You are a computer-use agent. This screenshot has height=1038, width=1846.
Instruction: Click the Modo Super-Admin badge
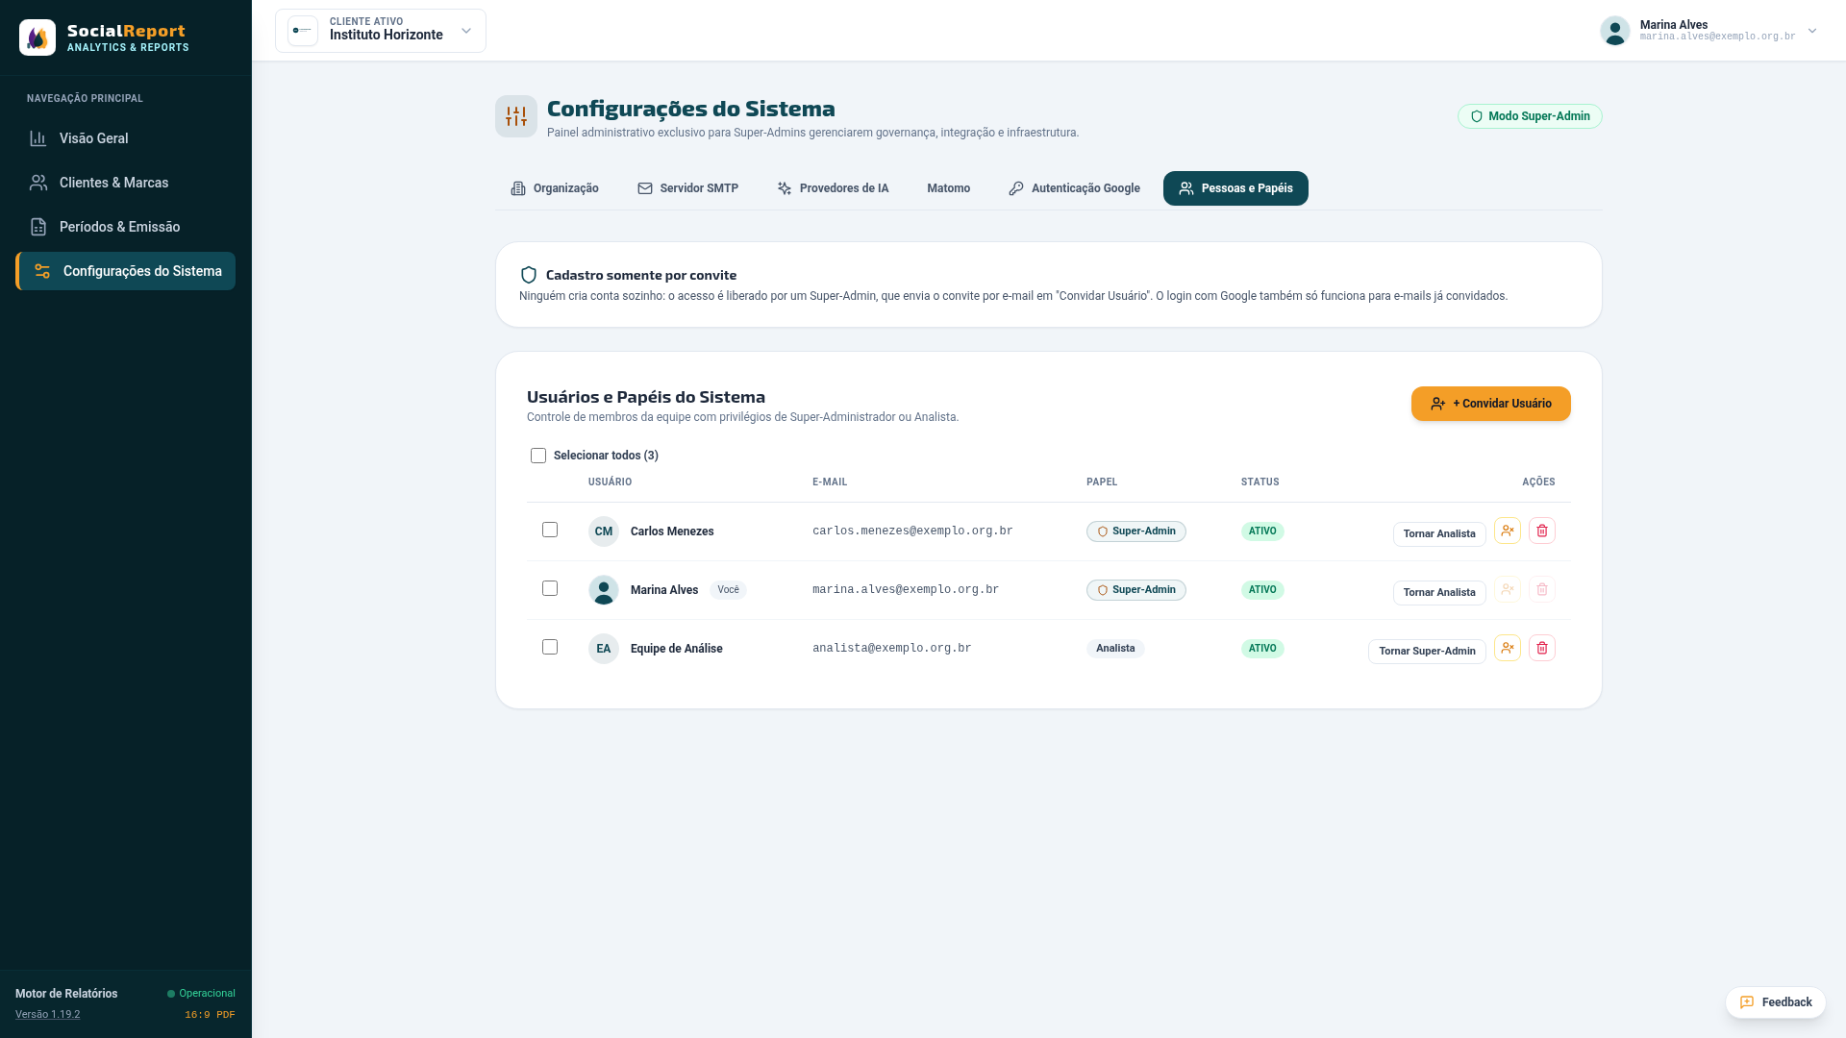1530,116
